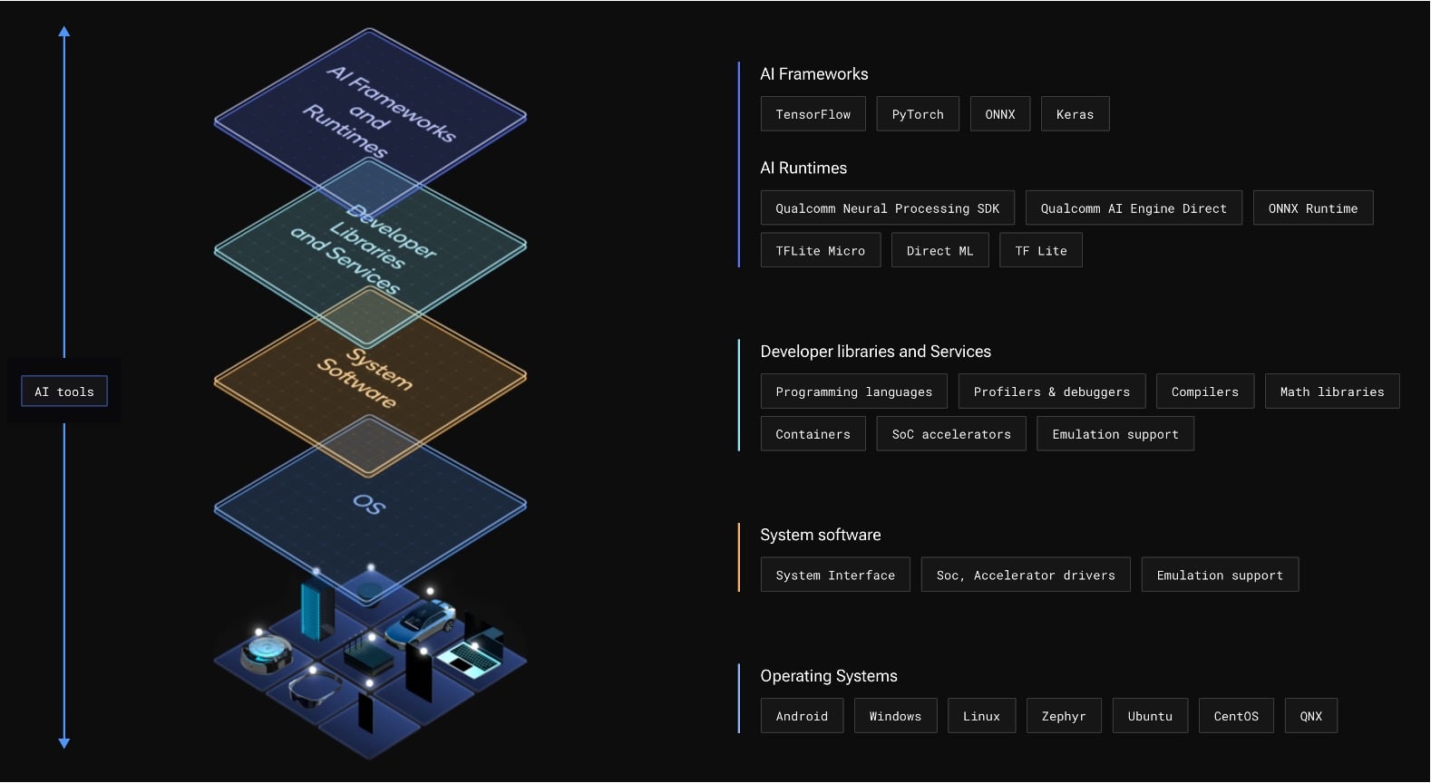Click Developer libraries and Services heading
Screen dimensions: 1431x783
[x=875, y=352]
